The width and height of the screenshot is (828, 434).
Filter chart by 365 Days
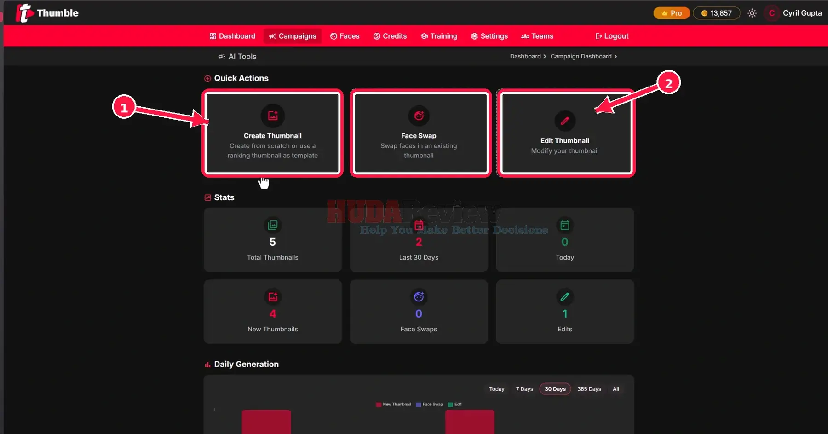(589, 389)
